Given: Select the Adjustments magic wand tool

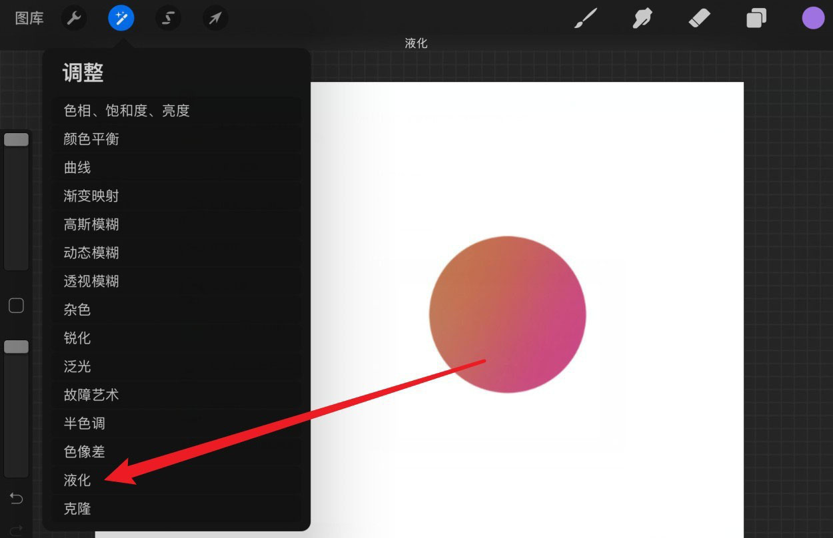Looking at the screenshot, I should tap(121, 18).
